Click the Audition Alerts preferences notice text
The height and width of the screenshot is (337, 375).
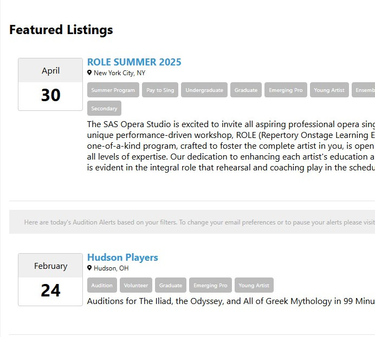pyautogui.click(x=199, y=222)
